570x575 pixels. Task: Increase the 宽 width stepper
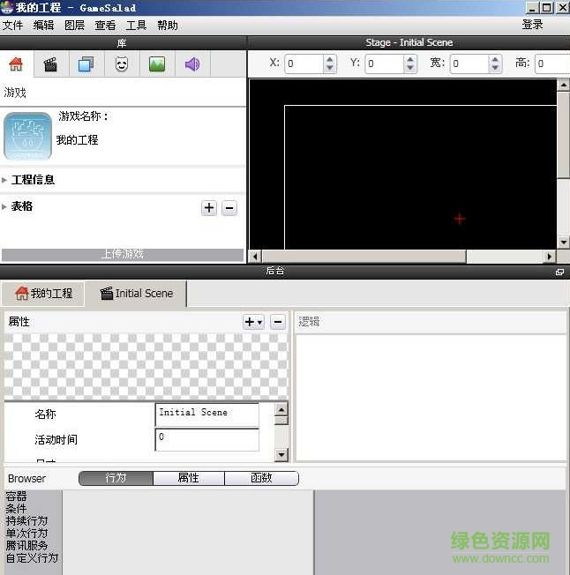click(x=495, y=59)
